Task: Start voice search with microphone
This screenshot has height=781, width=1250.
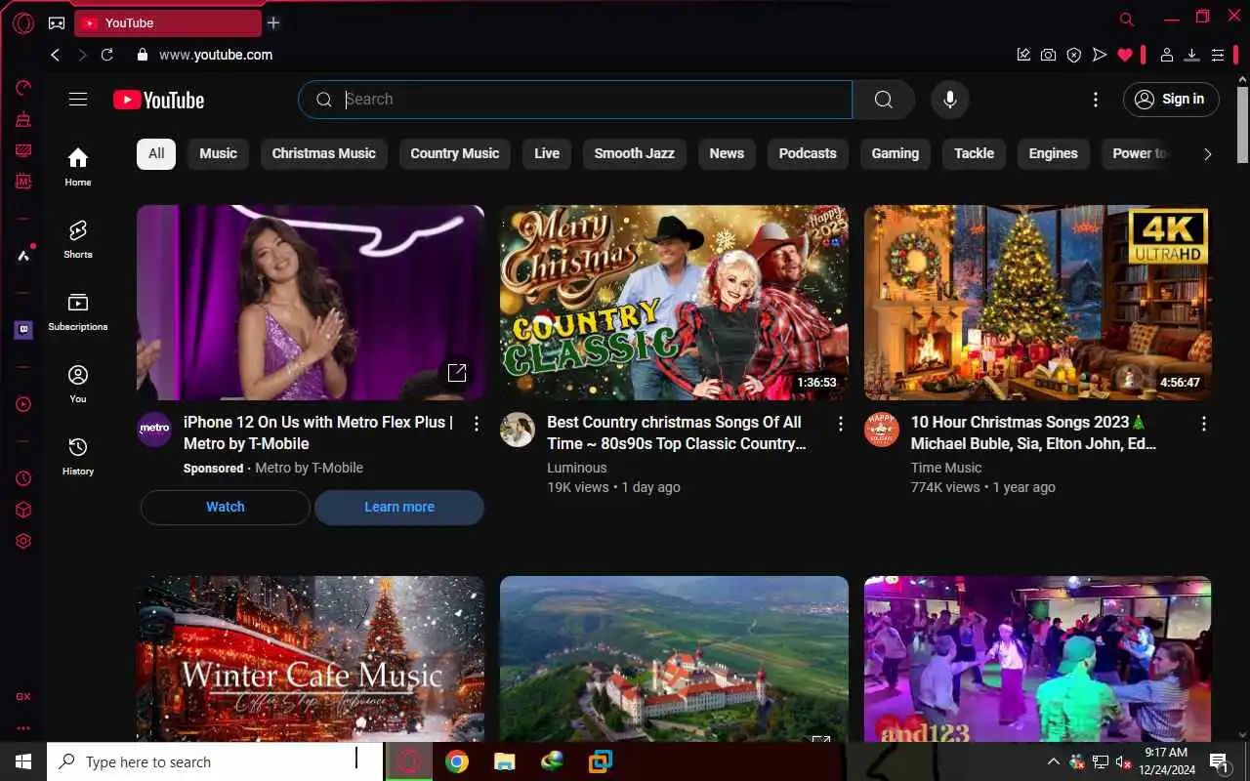Action: pyautogui.click(x=949, y=99)
